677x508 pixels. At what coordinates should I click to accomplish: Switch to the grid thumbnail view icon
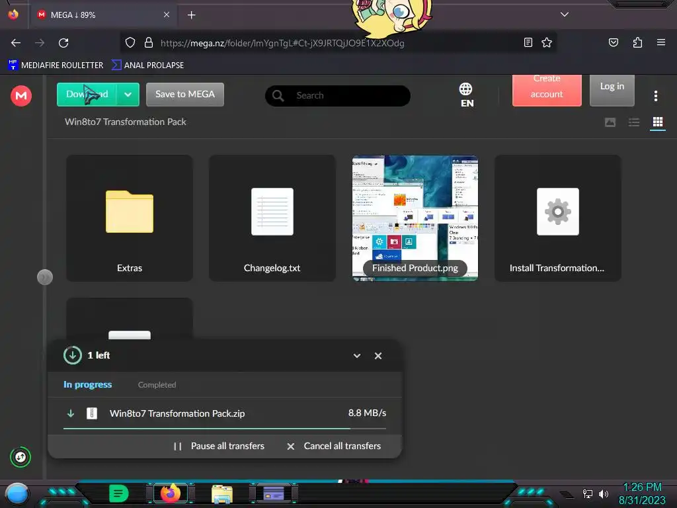pos(658,122)
